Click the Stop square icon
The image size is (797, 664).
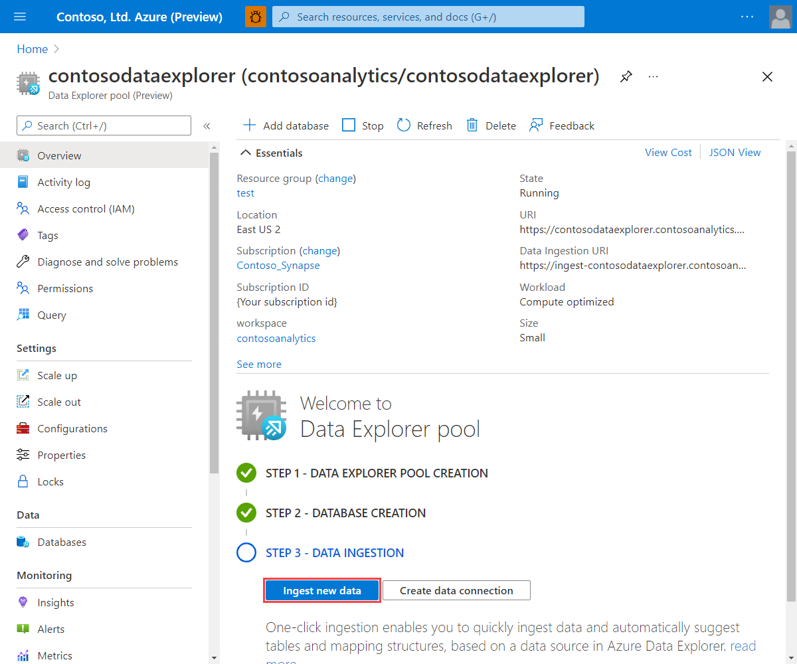tap(349, 125)
